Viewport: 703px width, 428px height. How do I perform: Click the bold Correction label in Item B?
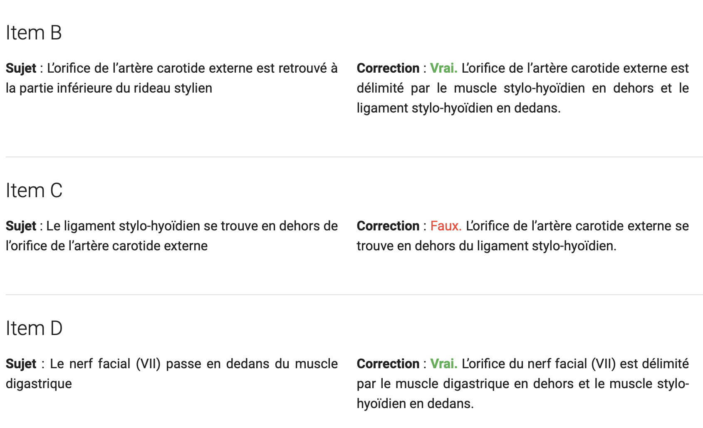click(388, 68)
